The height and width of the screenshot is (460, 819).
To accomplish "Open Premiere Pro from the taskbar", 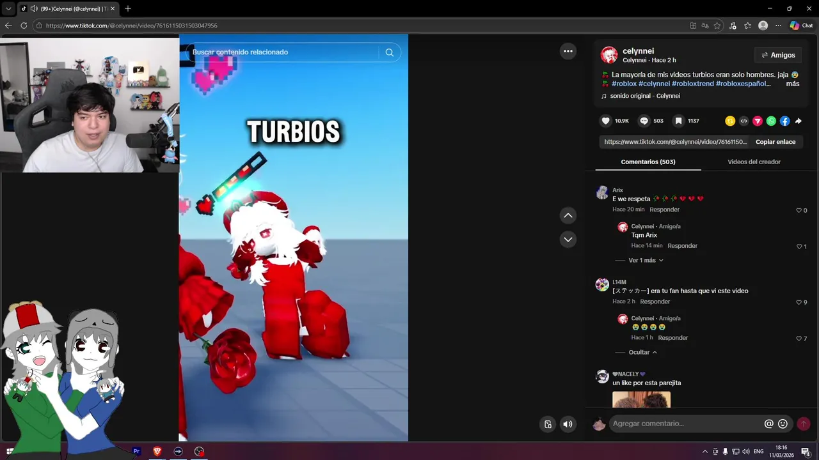I will coord(136,451).
